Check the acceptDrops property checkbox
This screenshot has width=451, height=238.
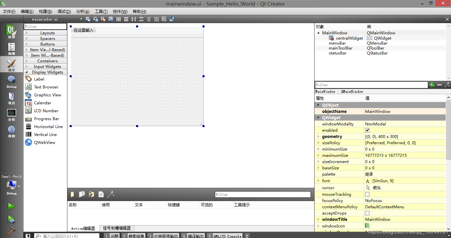coord(367,213)
